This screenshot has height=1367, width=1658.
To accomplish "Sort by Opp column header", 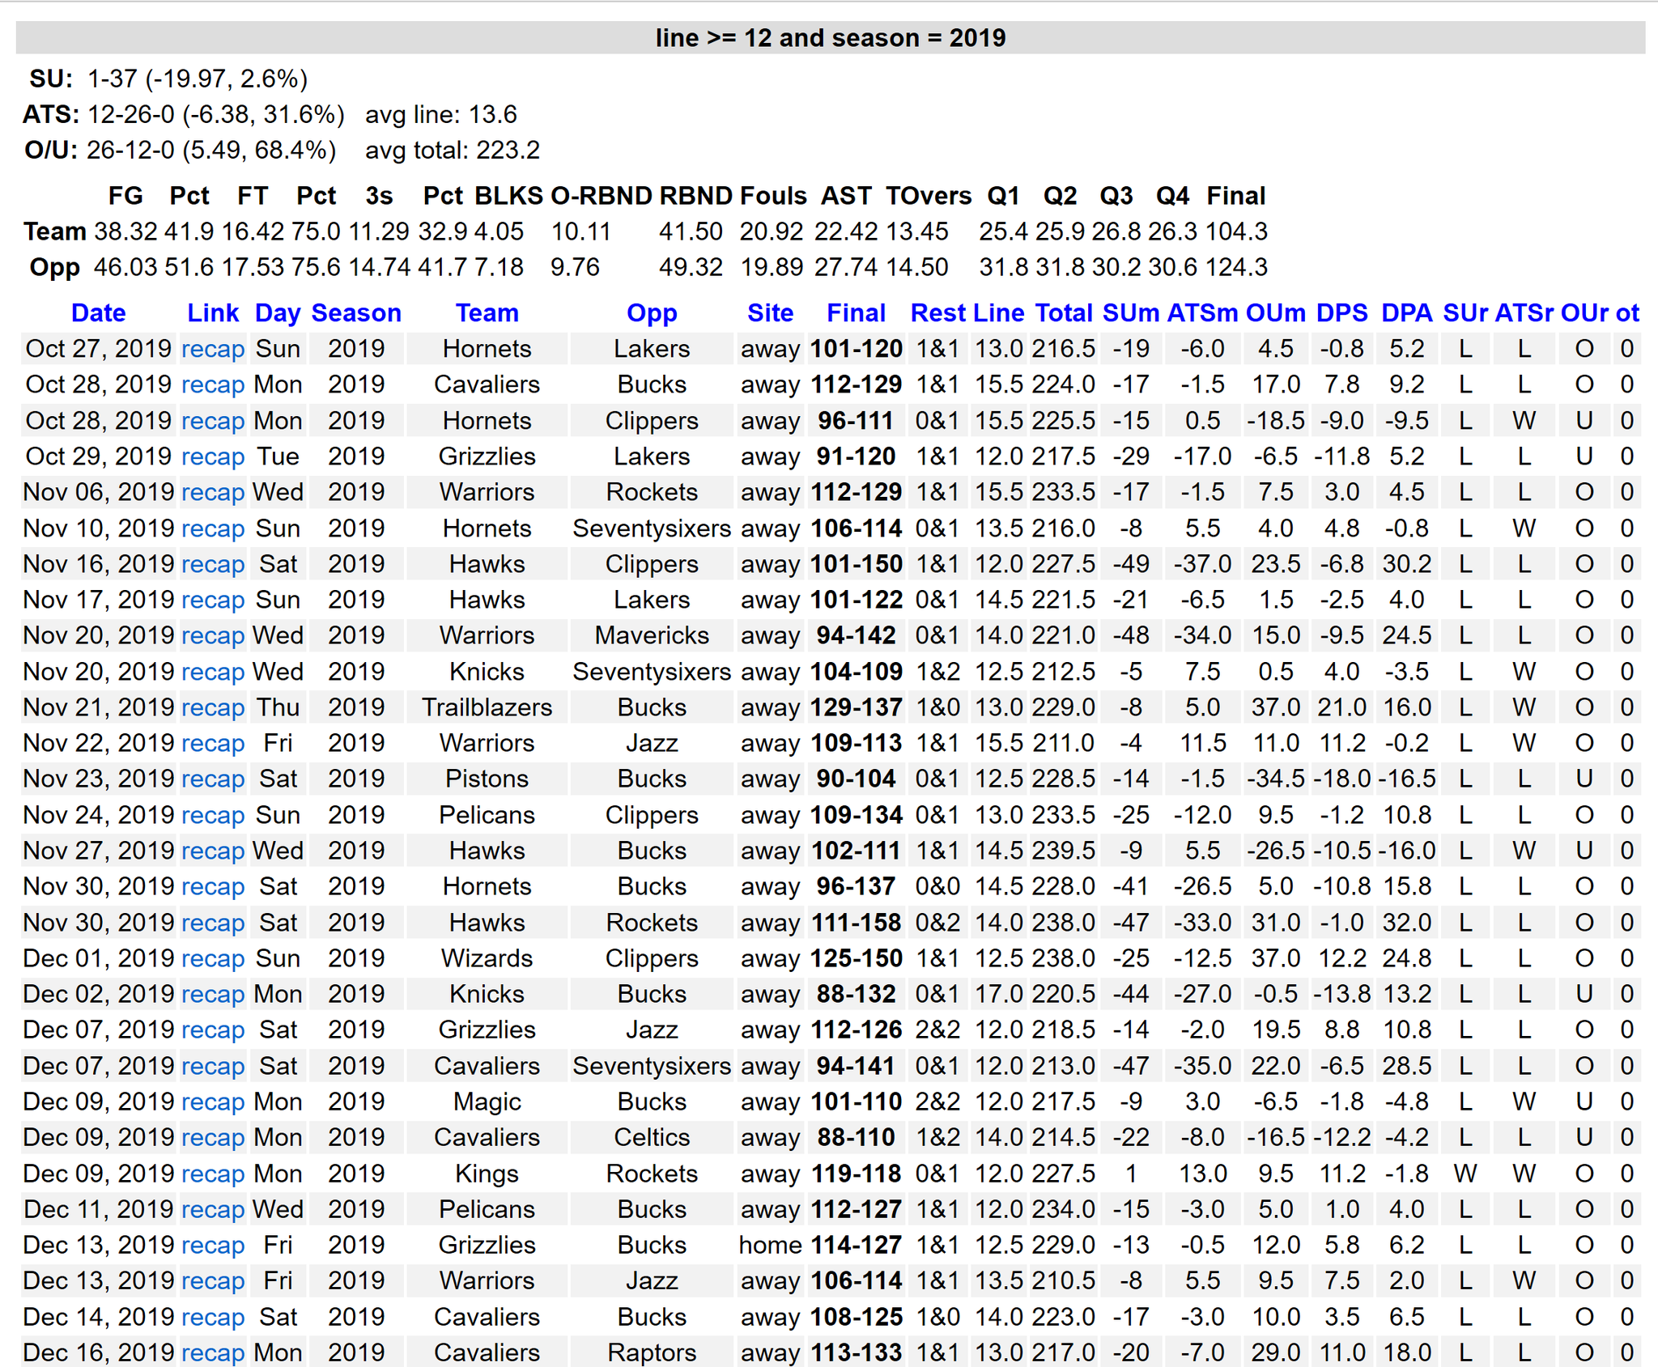I will [652, 313].
